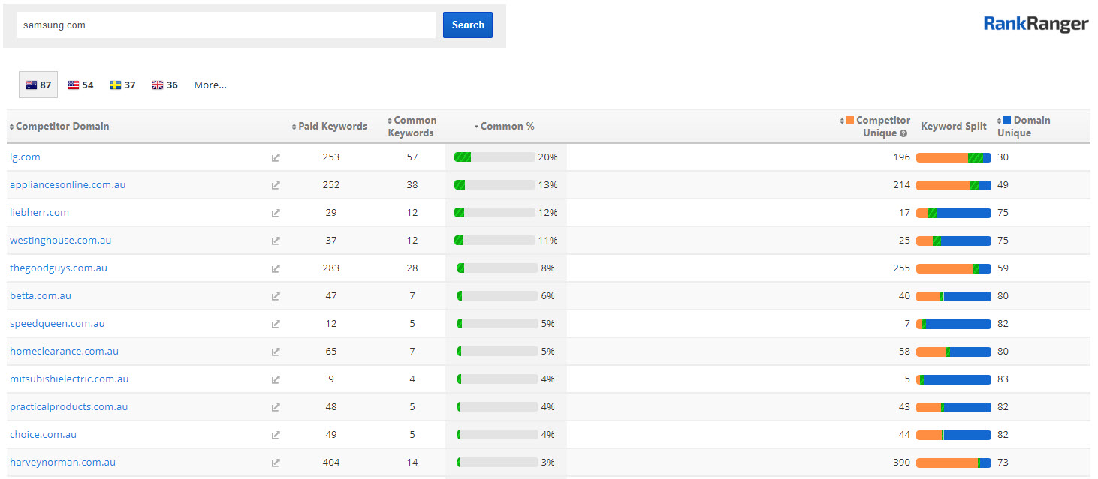Switch to the US flag tab showing 54
The width and height of the screenshot is (1098, 479).
coord(80,85)
